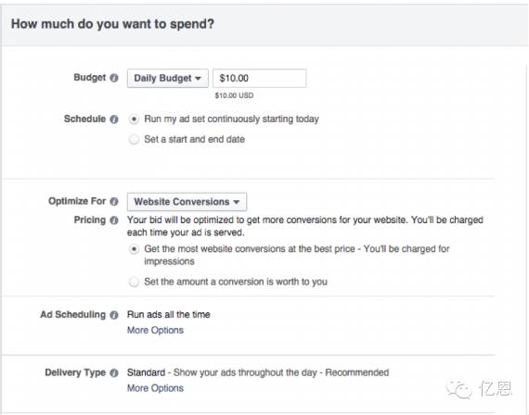
Task: Show the Pricing info icon tooltip
Action: pyautogui.click(x=114, y=220)
